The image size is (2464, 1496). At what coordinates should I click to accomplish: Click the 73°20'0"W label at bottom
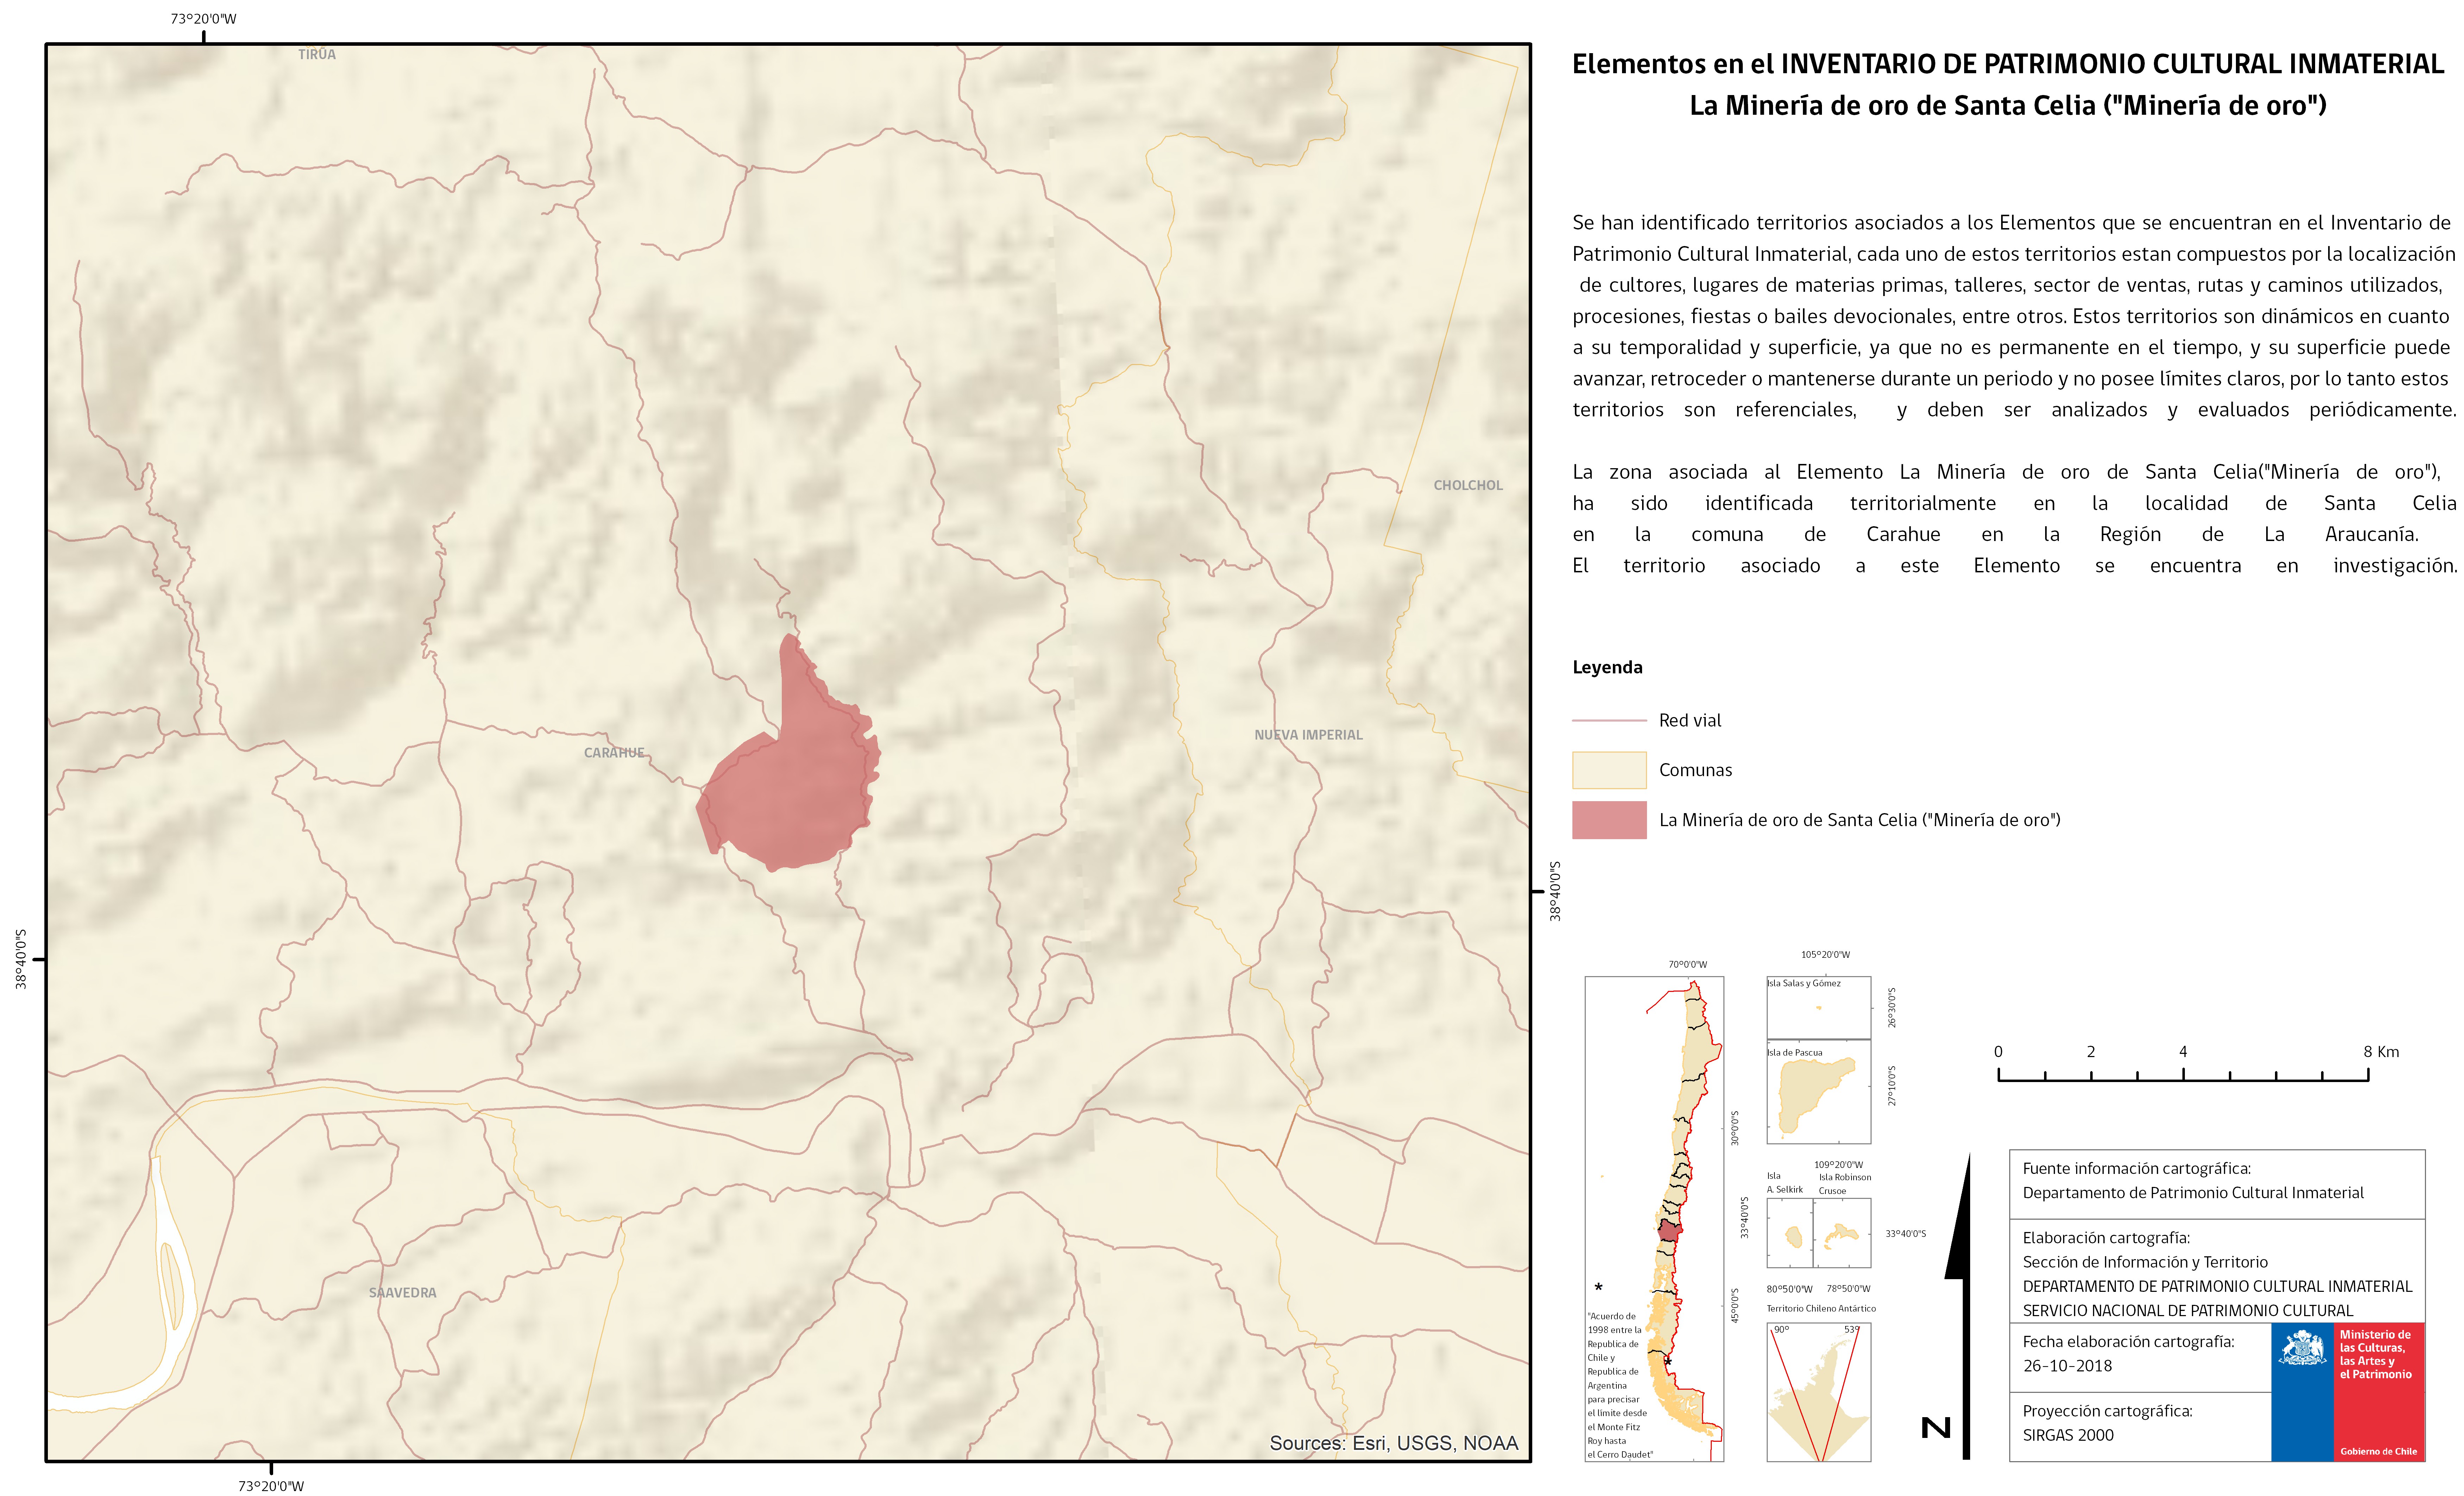coord(271,1486)
